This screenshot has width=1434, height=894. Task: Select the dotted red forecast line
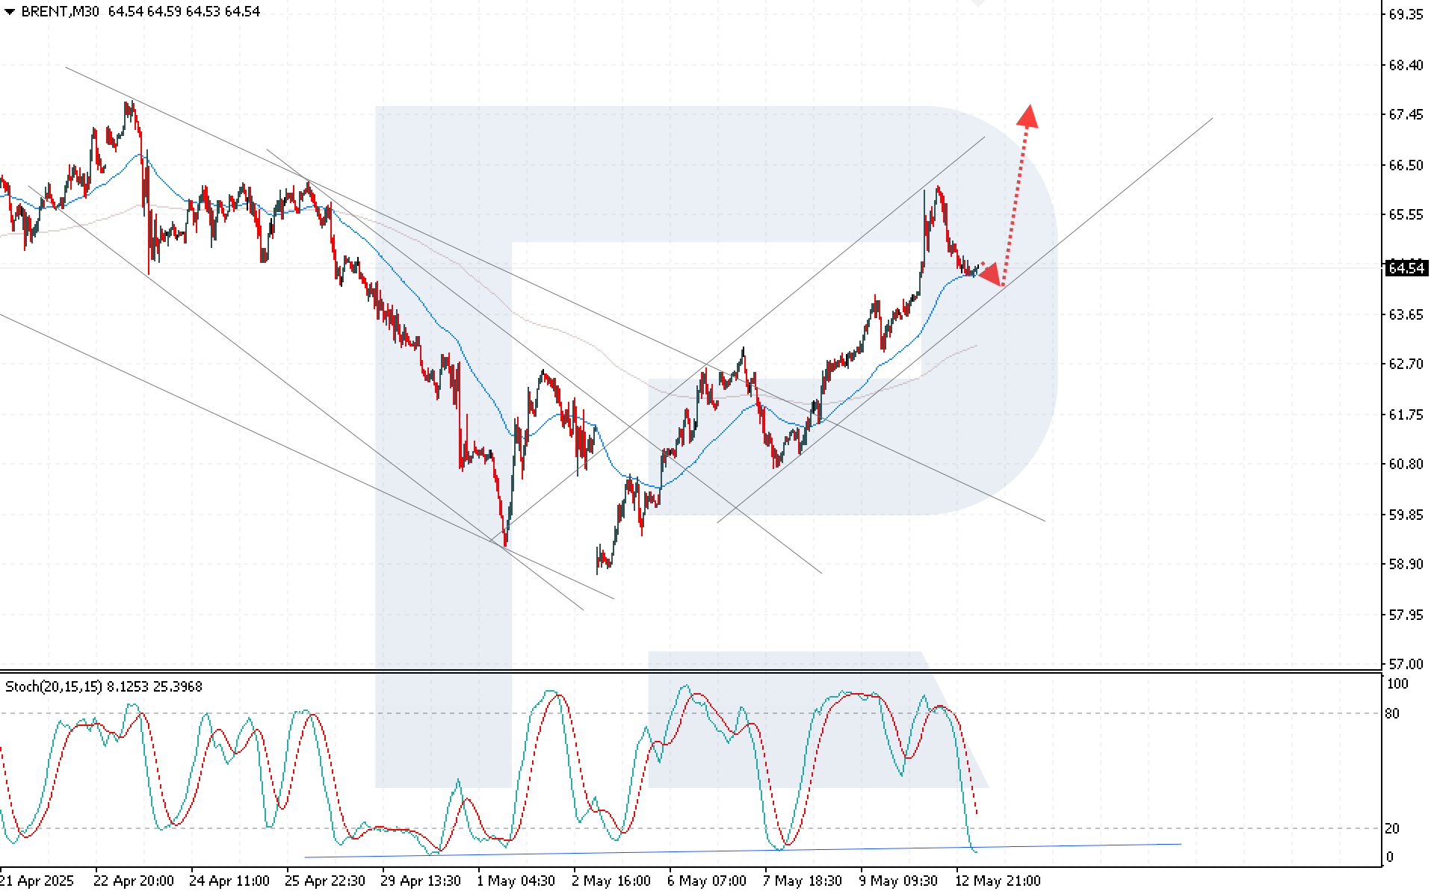coord(1015,202)
